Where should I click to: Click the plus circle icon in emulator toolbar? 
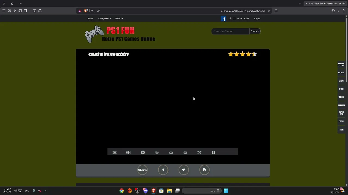coord(143,152)
